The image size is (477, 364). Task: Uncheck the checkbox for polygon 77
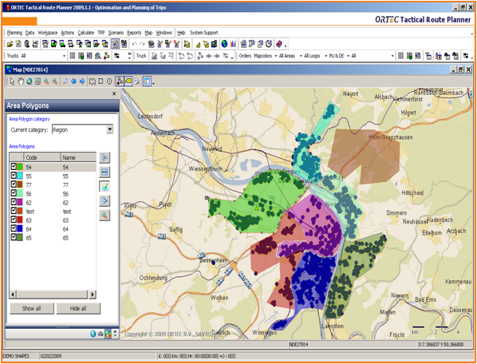[14, 184]
